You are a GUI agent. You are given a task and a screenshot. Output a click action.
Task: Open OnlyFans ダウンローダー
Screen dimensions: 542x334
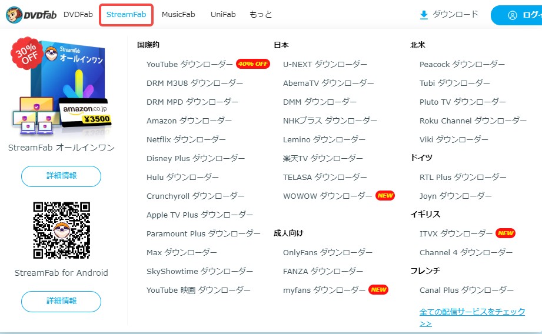pos(328,252)
